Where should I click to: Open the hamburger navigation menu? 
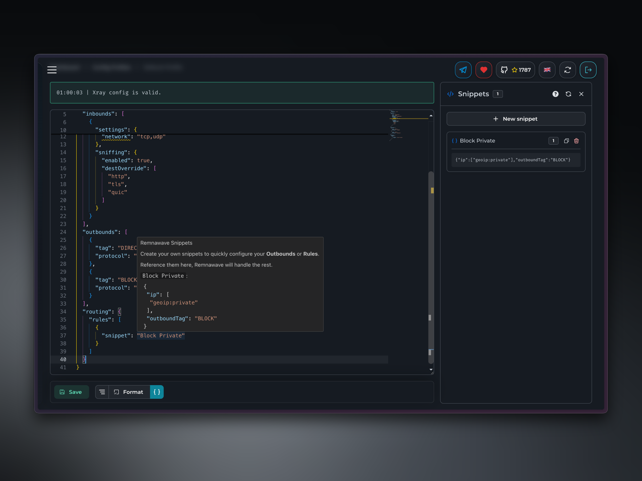[52, 70]
